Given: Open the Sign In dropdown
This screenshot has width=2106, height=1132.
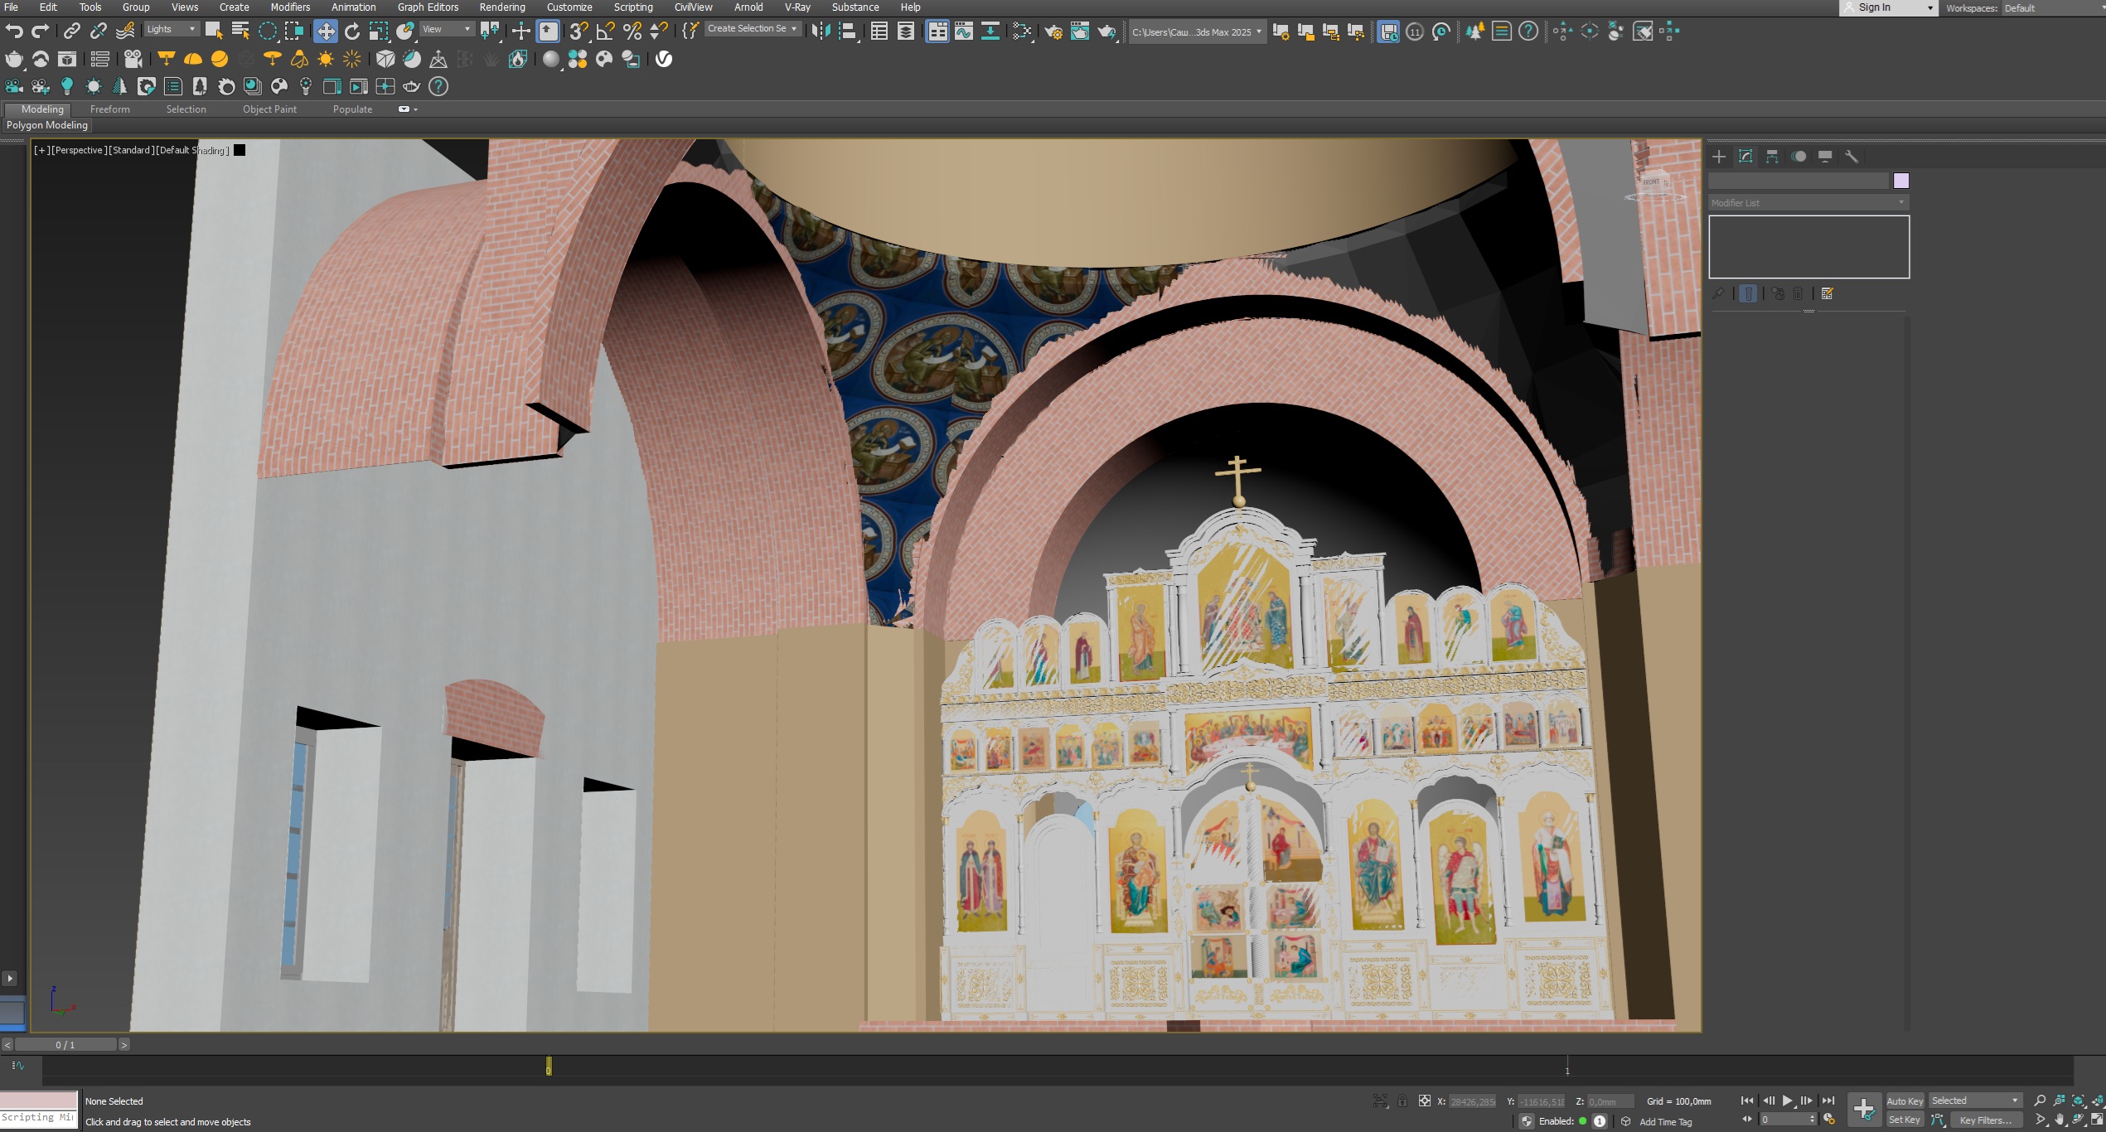Looking at the screenshot, I should click(x=1888, y=7).
